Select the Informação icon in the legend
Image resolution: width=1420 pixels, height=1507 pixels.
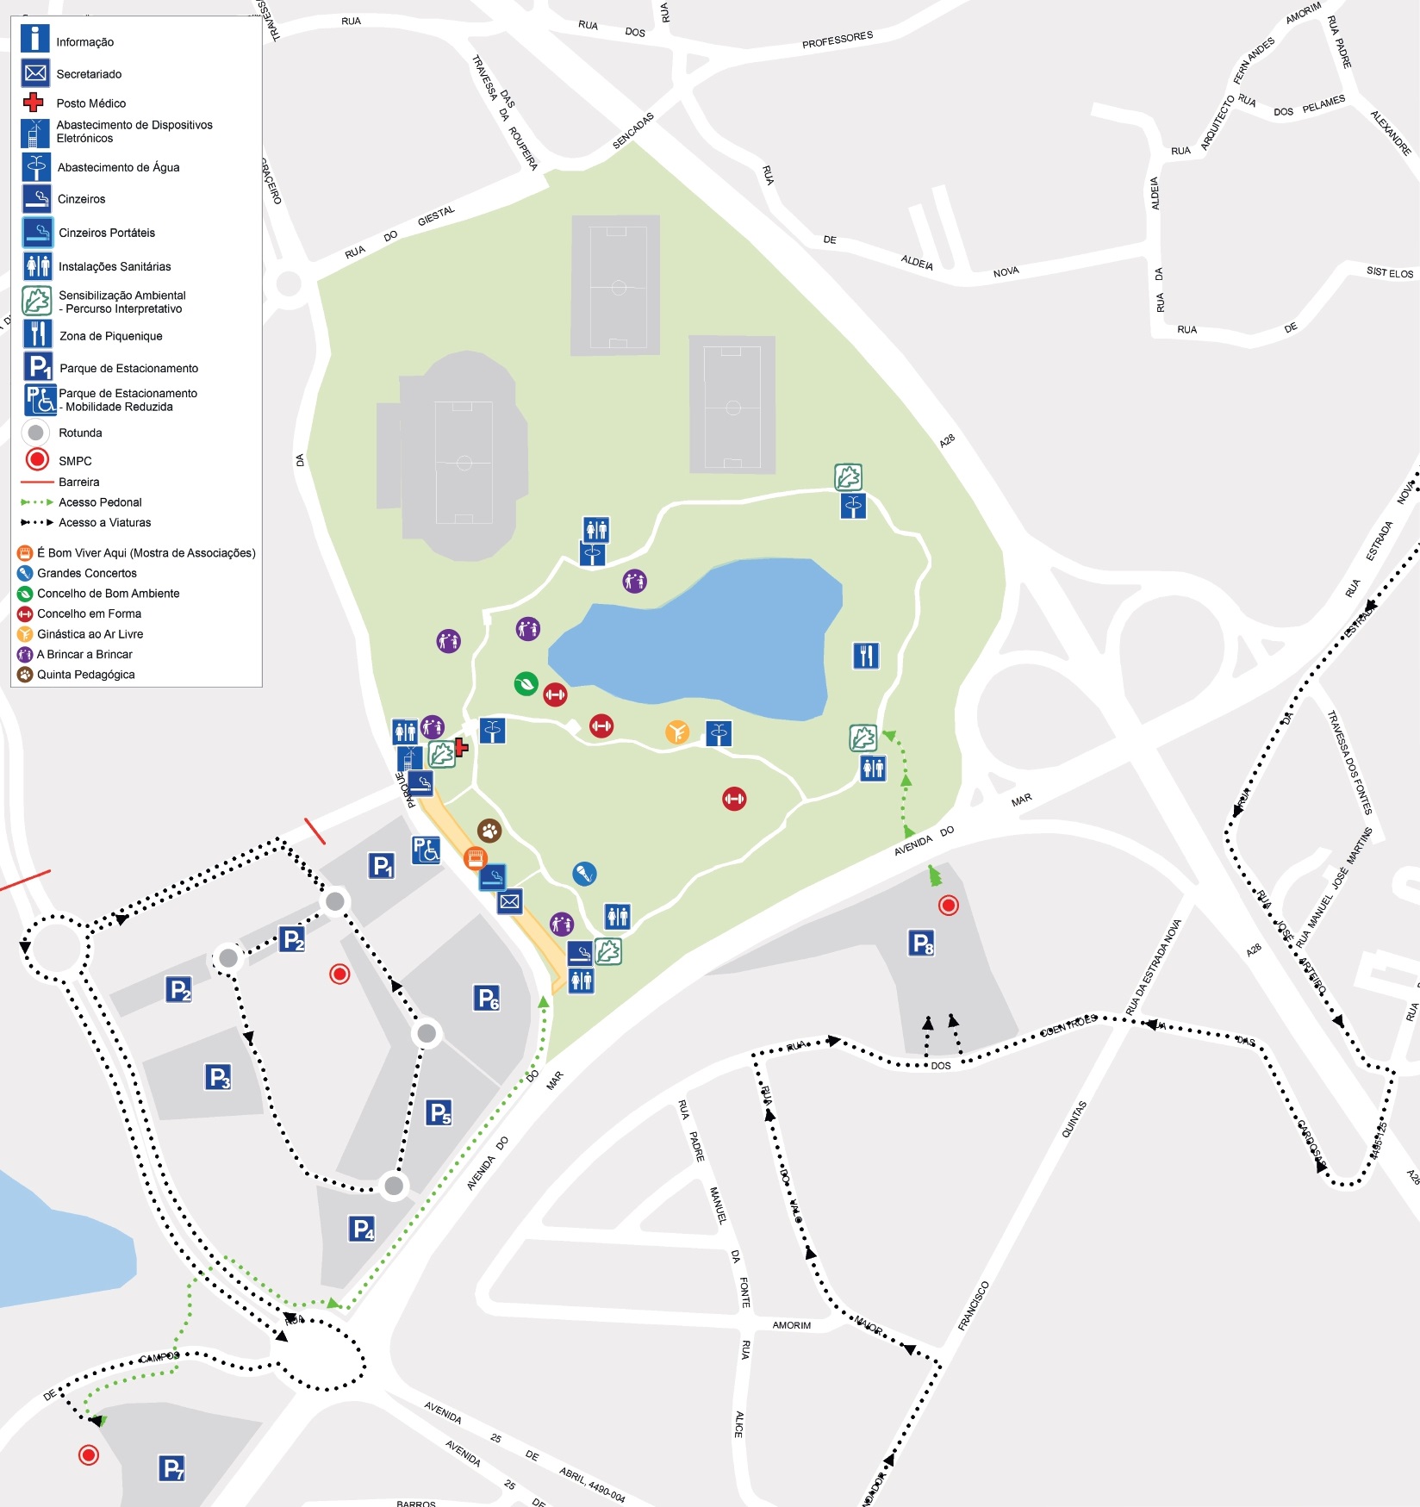(x=34, y=39)
